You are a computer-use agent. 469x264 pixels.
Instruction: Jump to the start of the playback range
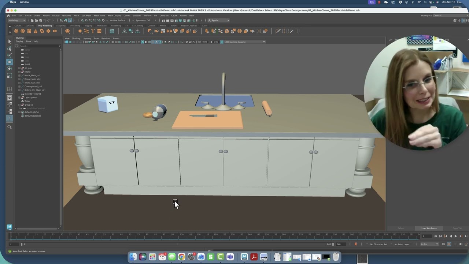(x=435, y=236)
